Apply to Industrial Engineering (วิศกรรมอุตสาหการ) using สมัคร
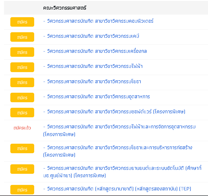Viewport: 208px width, 196px height. pyautogui.click(x=22, y=97)
